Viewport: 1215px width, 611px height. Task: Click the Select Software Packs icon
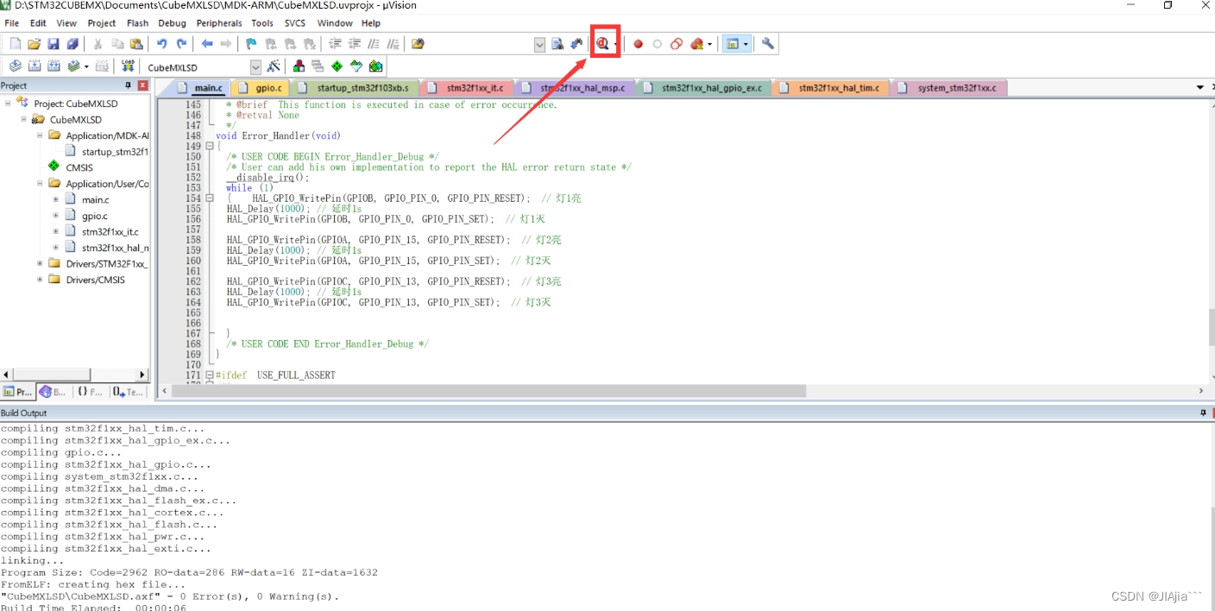(356, 66)
